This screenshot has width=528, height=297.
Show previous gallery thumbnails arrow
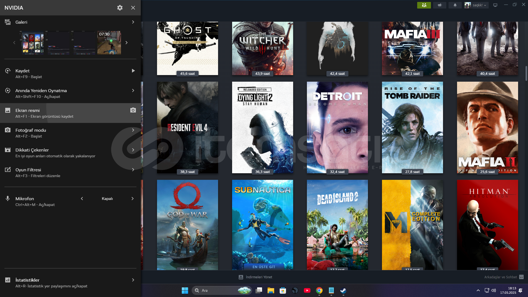pos(14,43)
